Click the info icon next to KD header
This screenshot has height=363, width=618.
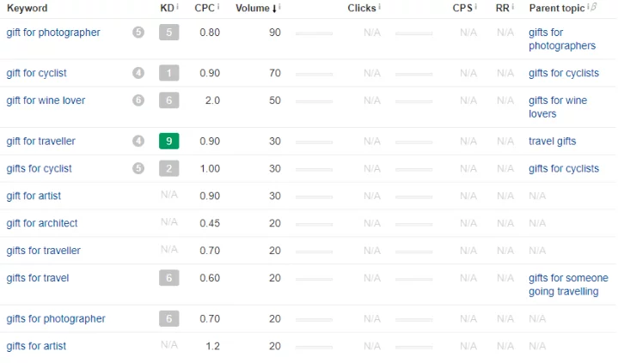coord(178,7)
